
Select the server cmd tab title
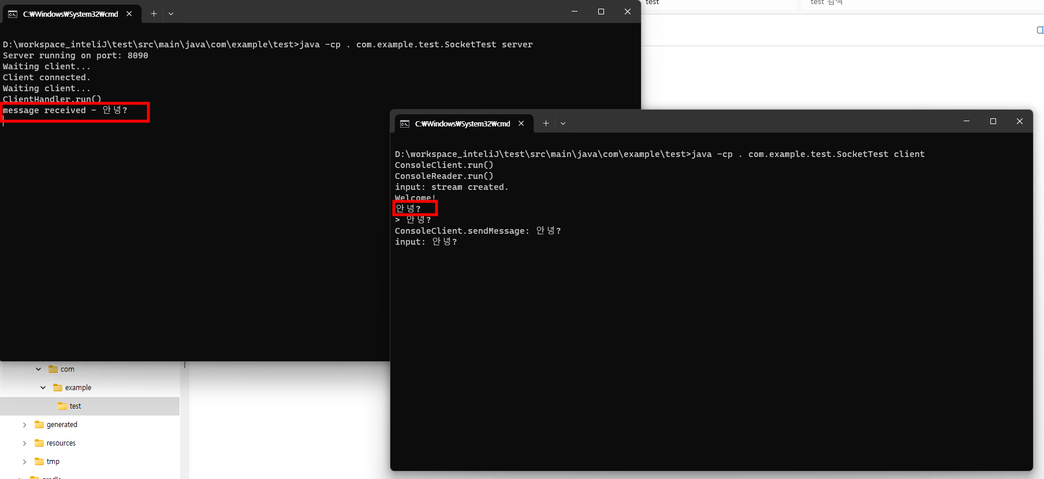(70, 14)
